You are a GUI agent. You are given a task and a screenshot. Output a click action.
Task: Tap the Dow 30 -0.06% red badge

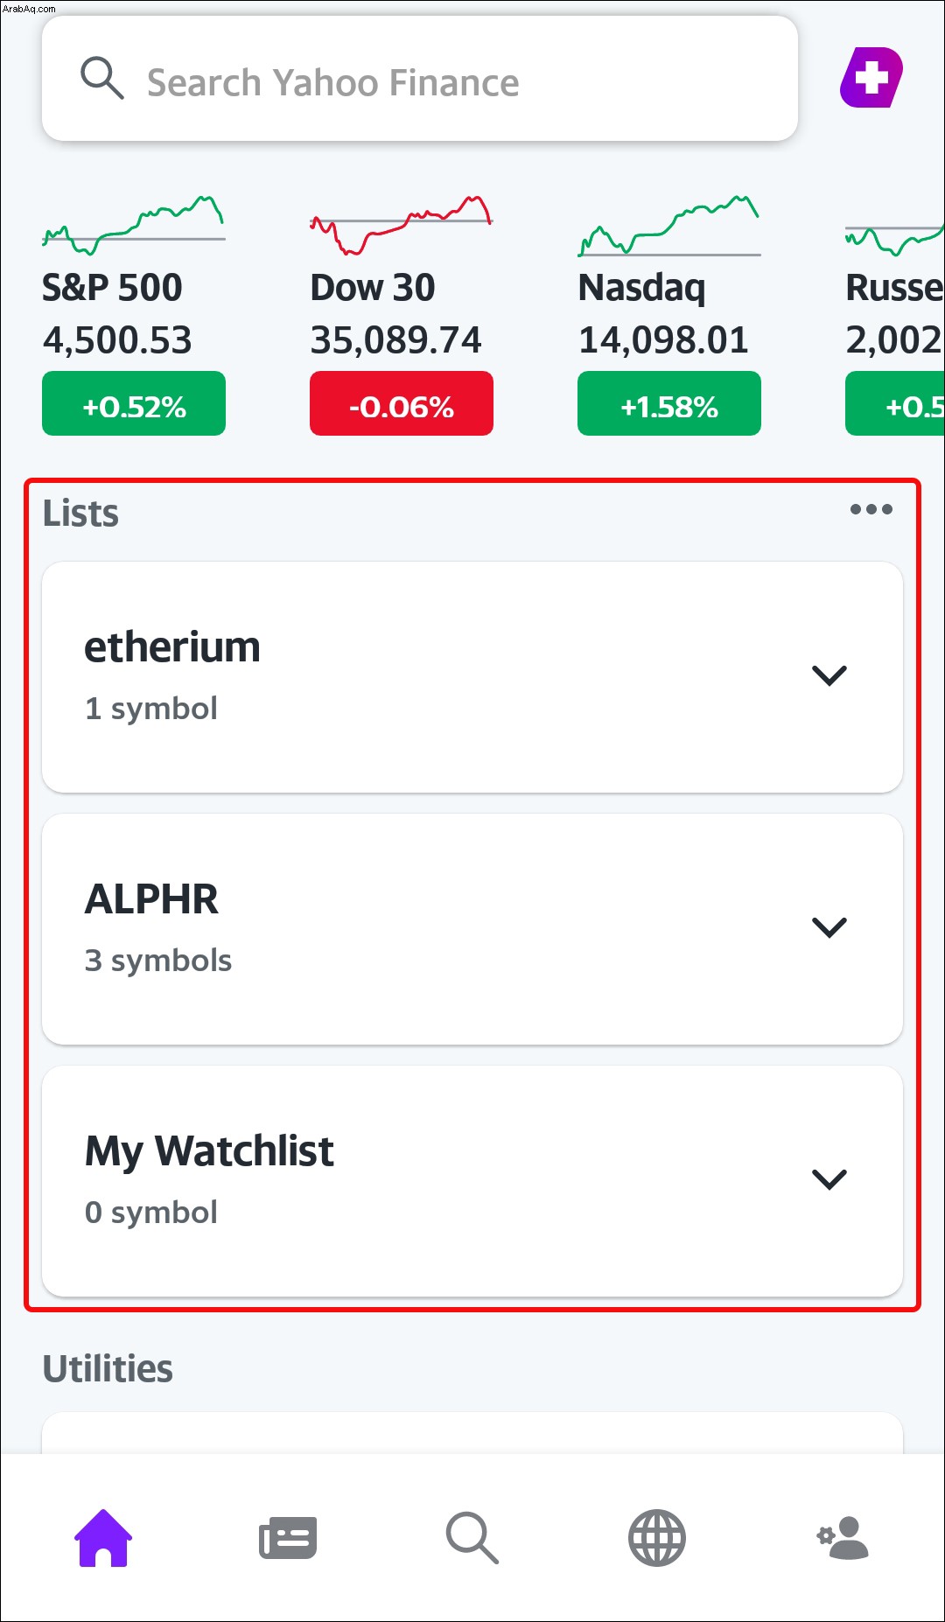[x=402, y=403]
